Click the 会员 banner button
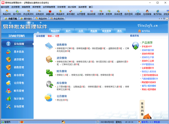The height and width of the screenshot is (124, 169). 81,31
